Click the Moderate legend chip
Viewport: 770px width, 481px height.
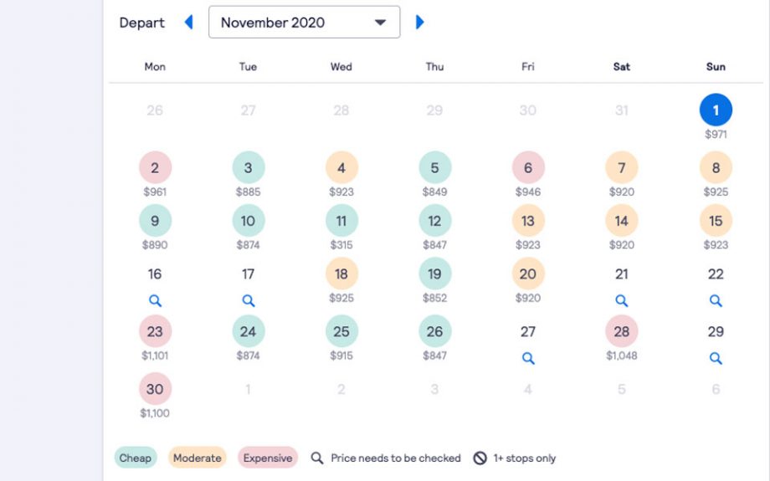[198, 458]
